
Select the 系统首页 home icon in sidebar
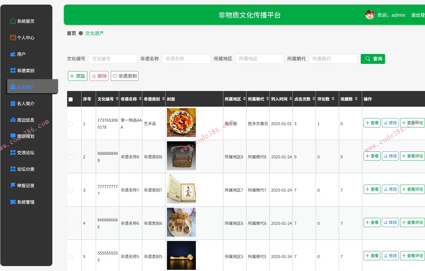click(x=13, y=21)
